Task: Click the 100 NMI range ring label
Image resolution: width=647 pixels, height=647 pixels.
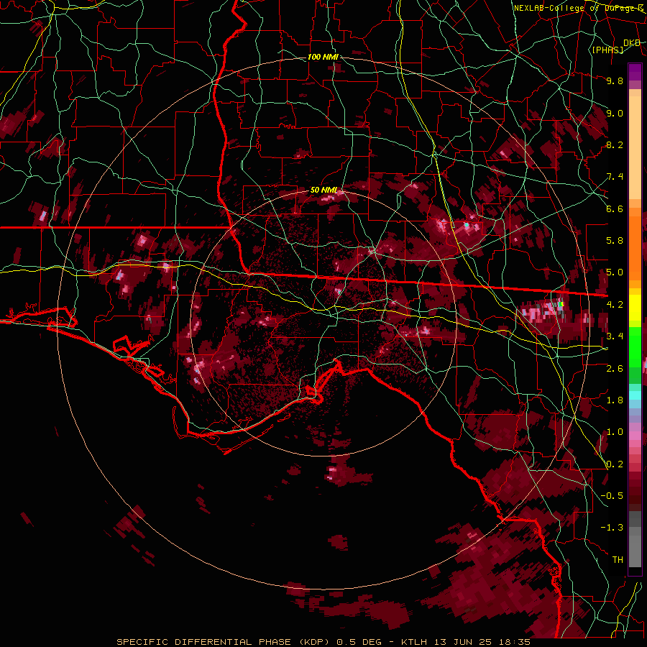Action: point(323,57)
